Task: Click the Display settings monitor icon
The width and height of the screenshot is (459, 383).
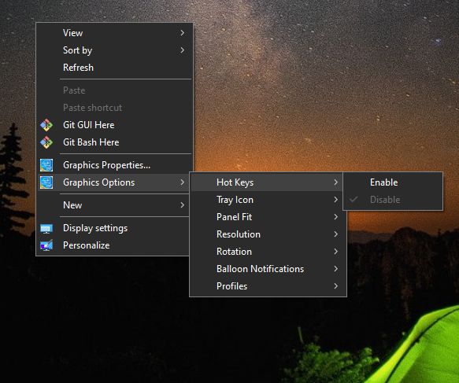Action: point(46,228)
